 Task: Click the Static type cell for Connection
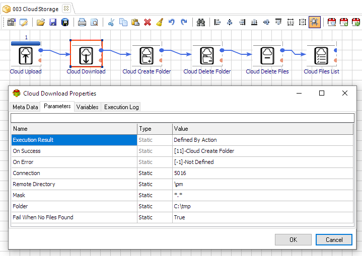[155, 173]
